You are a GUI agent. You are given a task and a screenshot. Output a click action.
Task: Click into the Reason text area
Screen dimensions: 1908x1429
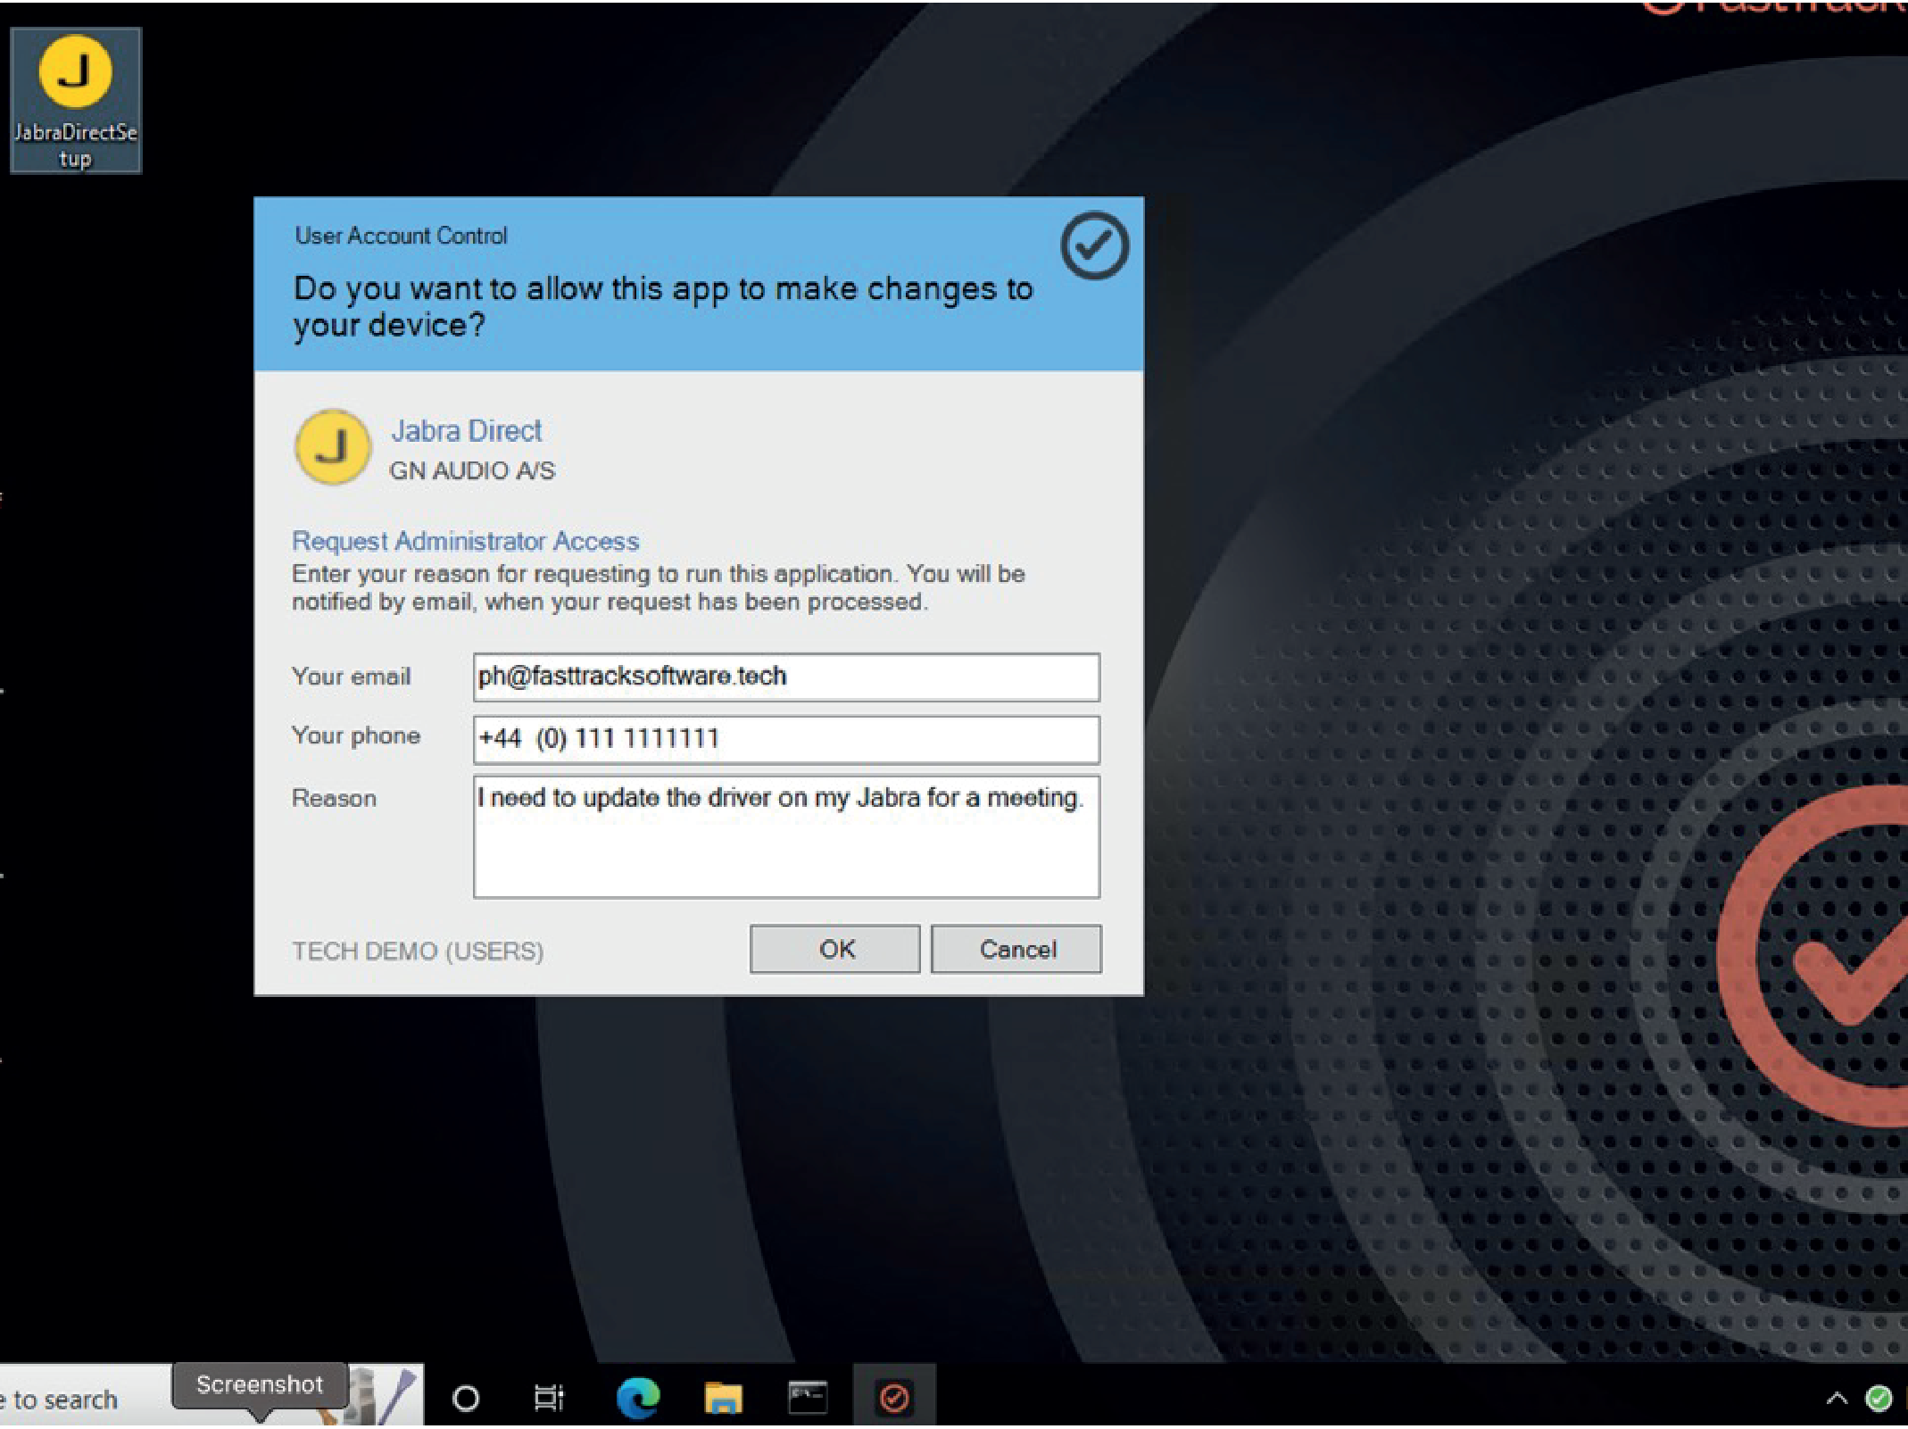tap(786, 837)
